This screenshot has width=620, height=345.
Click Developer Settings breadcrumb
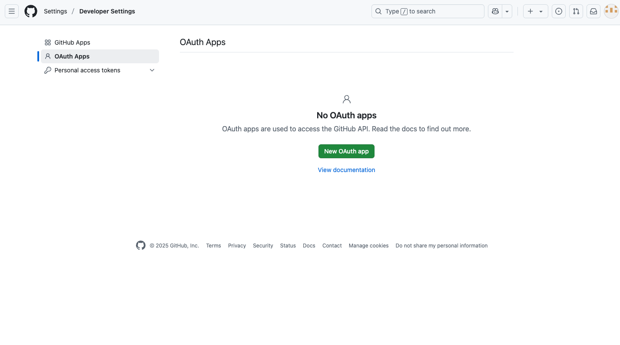click(107, 11)
